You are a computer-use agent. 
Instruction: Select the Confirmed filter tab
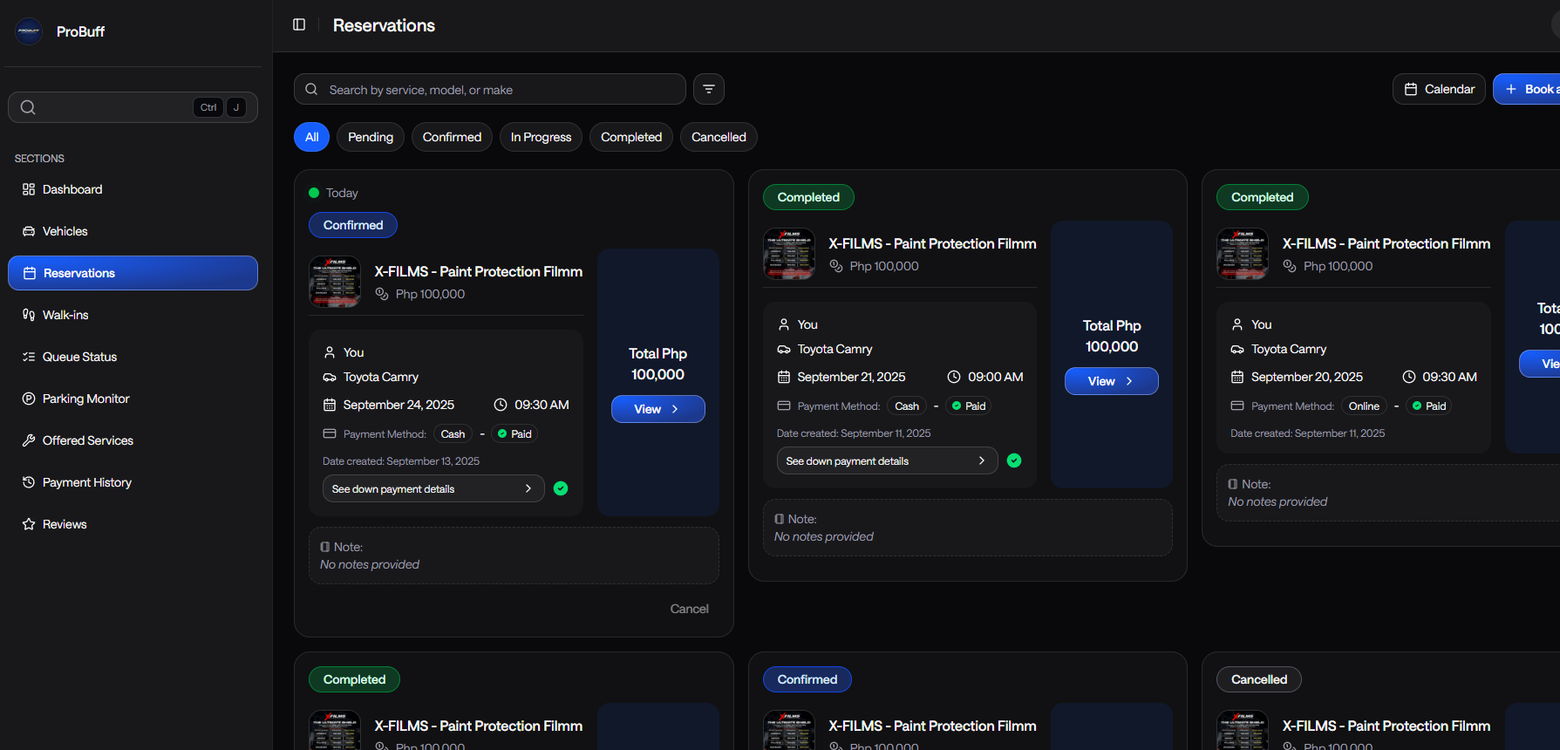(x=452, y=137)
